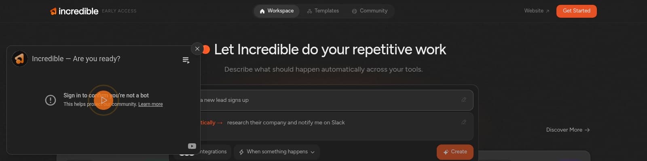This screenshot has height=161, width=647.
Task: Open the Templates tab
Action: 323,11
